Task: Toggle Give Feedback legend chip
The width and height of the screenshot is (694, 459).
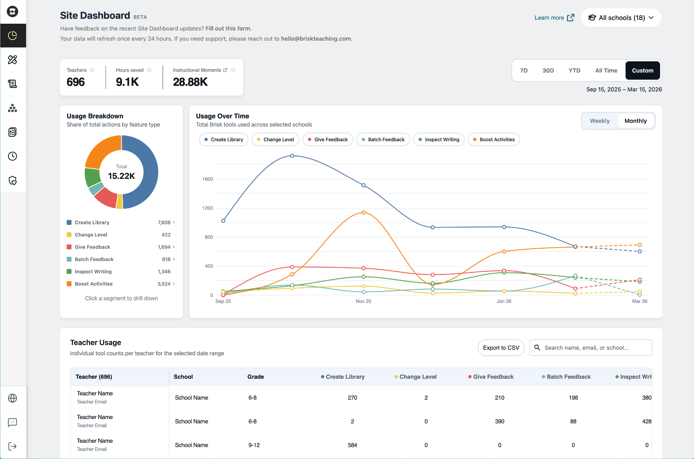Action: point(328,140)
